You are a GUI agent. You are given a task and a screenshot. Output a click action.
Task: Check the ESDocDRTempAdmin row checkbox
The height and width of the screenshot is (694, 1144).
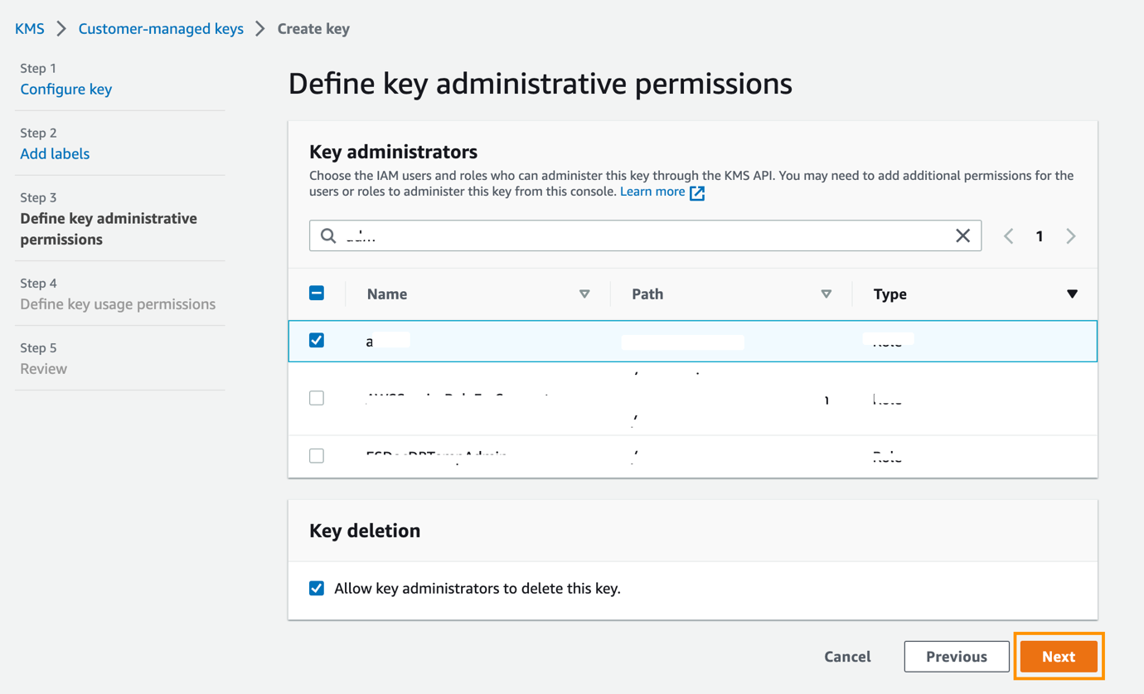[316, 455]
